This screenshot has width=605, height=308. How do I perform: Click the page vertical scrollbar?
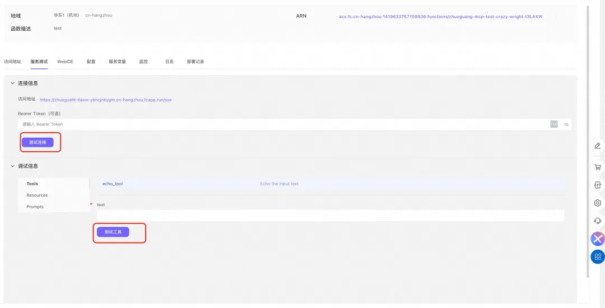point(588,142)
